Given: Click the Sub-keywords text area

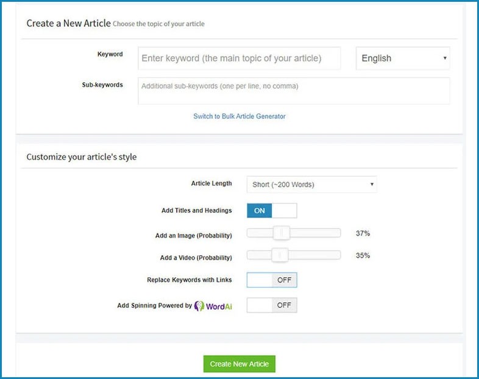Looking at the screenshot, I should pos(294,91).
